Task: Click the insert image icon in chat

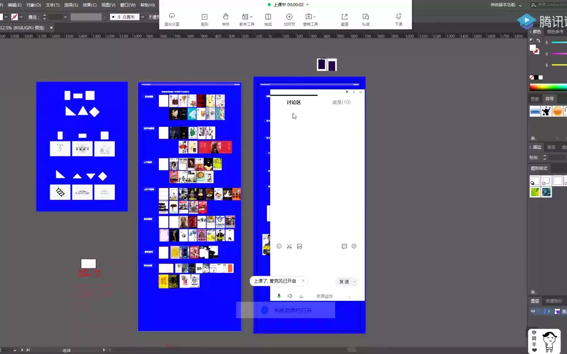Action: pyautogui.click(x=300, y=246)
